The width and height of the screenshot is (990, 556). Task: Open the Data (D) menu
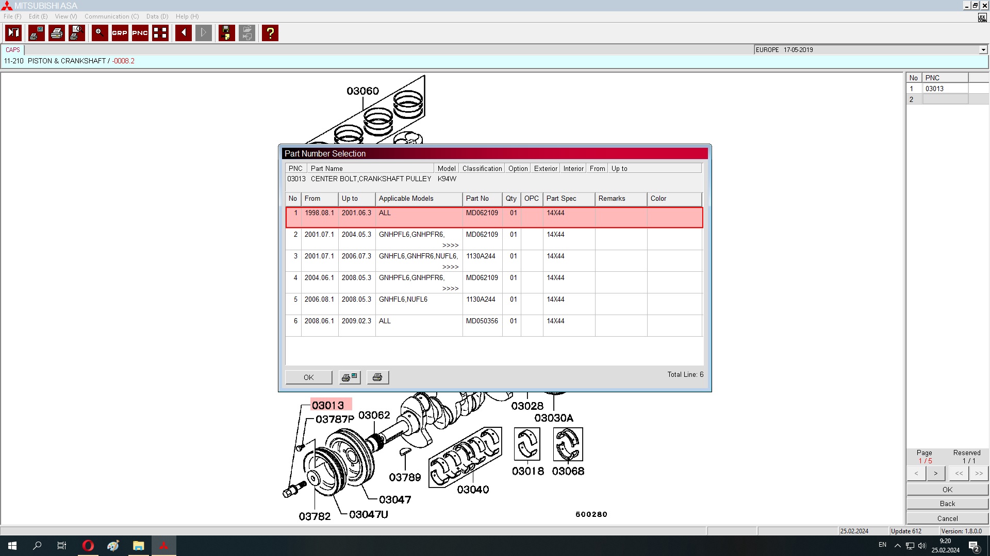point(157,16)
